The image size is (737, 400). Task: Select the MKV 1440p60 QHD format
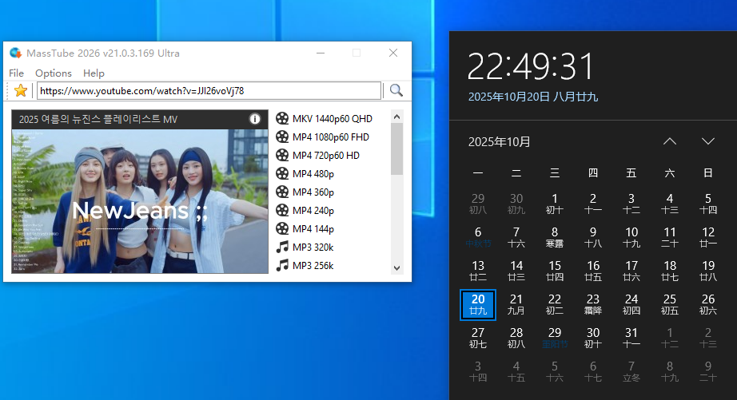click(x=332, y=118)
